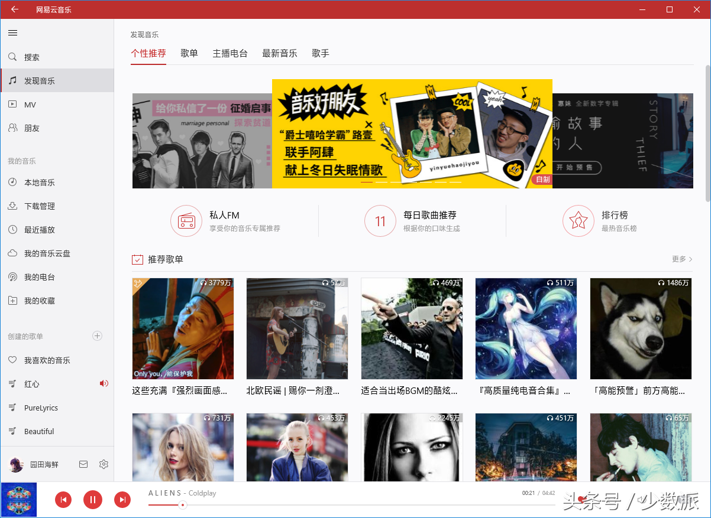Viewport: 711px width, 518px height.
Task: Open Beautiful playlist
Action: click(57, 431)
